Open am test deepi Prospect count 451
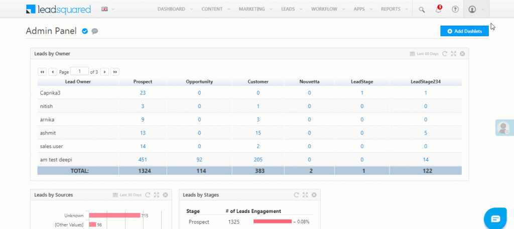This screenshot has height=229, width=514. [143, 160]
